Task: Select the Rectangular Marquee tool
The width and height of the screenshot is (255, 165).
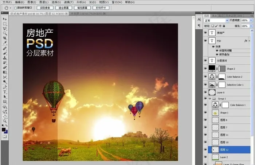Action: [5, 24]
